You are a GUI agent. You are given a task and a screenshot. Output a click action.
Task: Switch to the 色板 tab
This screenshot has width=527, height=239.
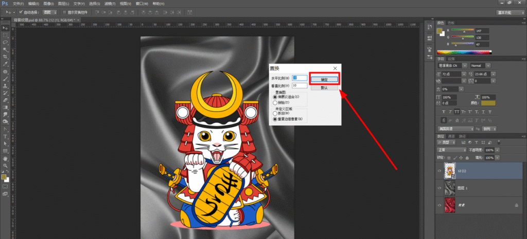point(451,23)
